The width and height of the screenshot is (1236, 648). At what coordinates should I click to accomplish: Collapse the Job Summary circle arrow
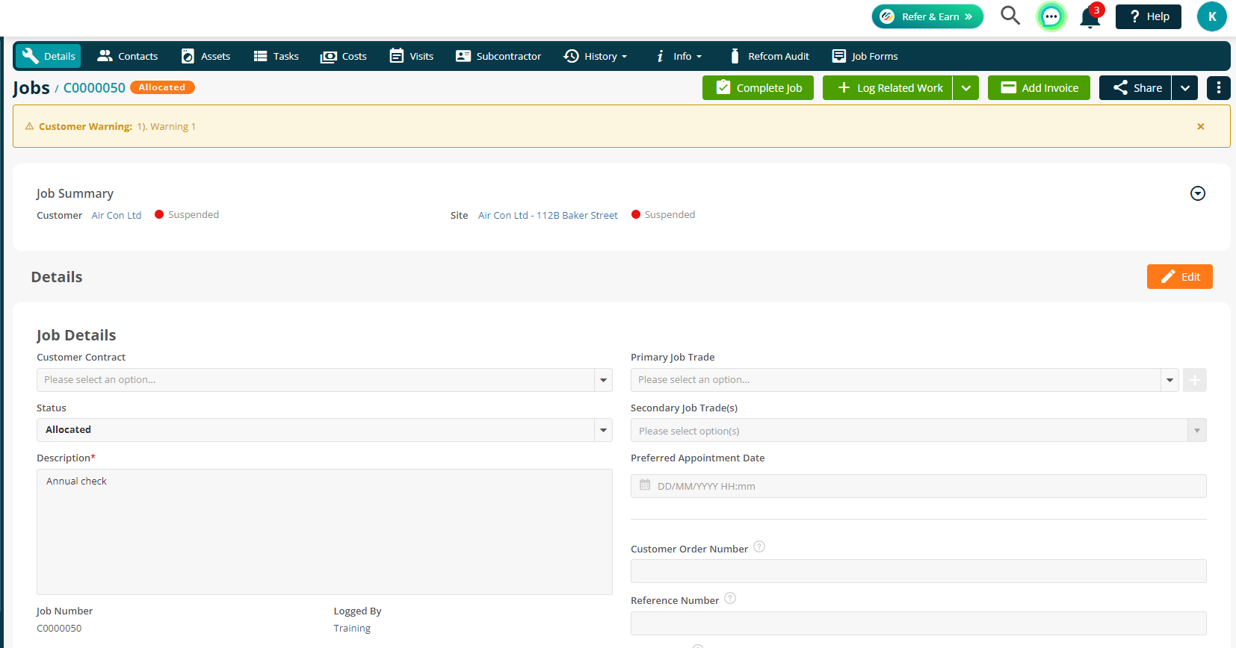click(1198, 193)
